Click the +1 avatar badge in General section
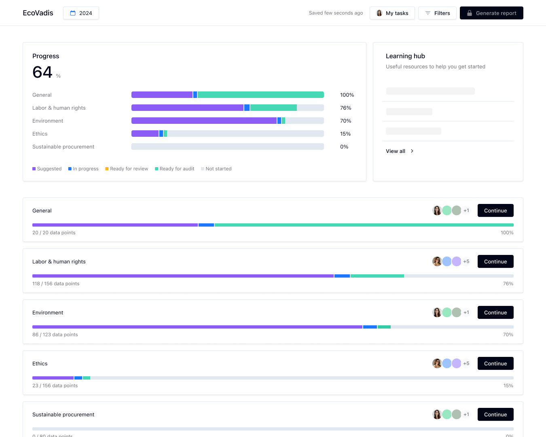Viewport: 546px width, 437px height. tap(466, 210)
